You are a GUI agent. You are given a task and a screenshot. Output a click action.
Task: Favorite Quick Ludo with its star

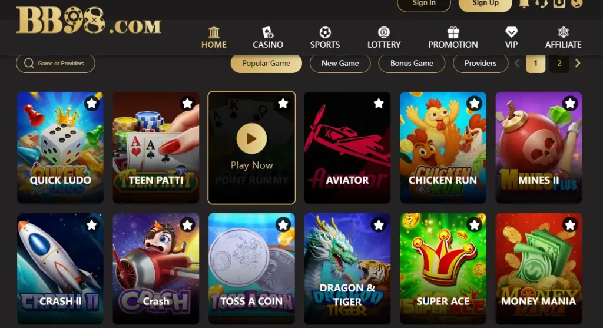tap(91, 104)
